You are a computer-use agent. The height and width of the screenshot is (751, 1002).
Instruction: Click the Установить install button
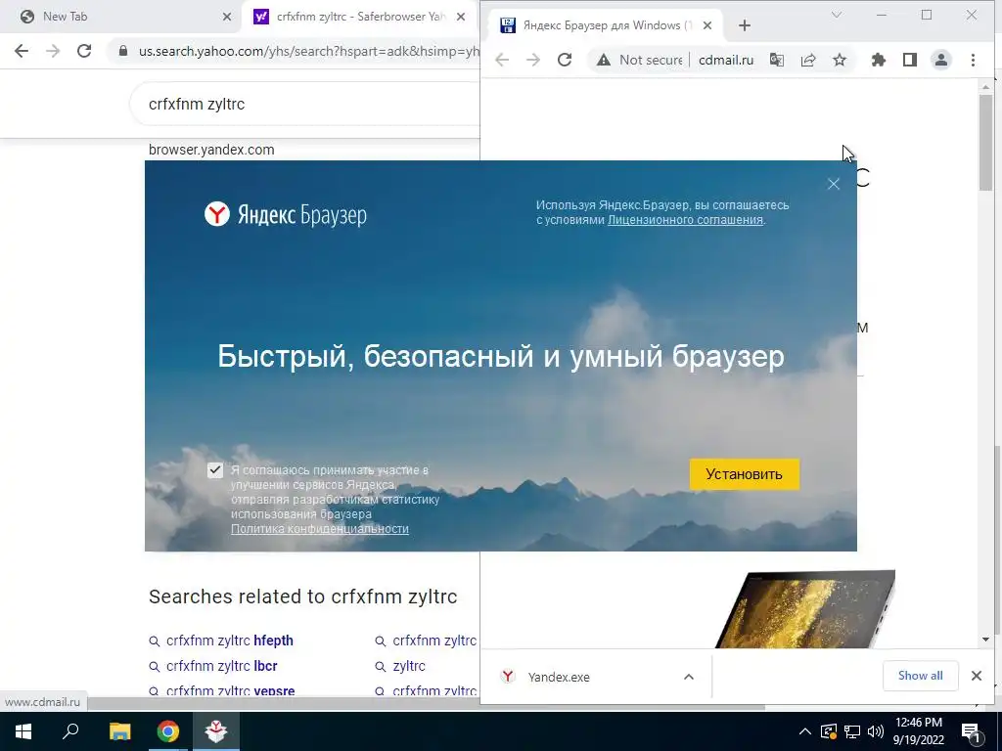click(x=744, y=474)
